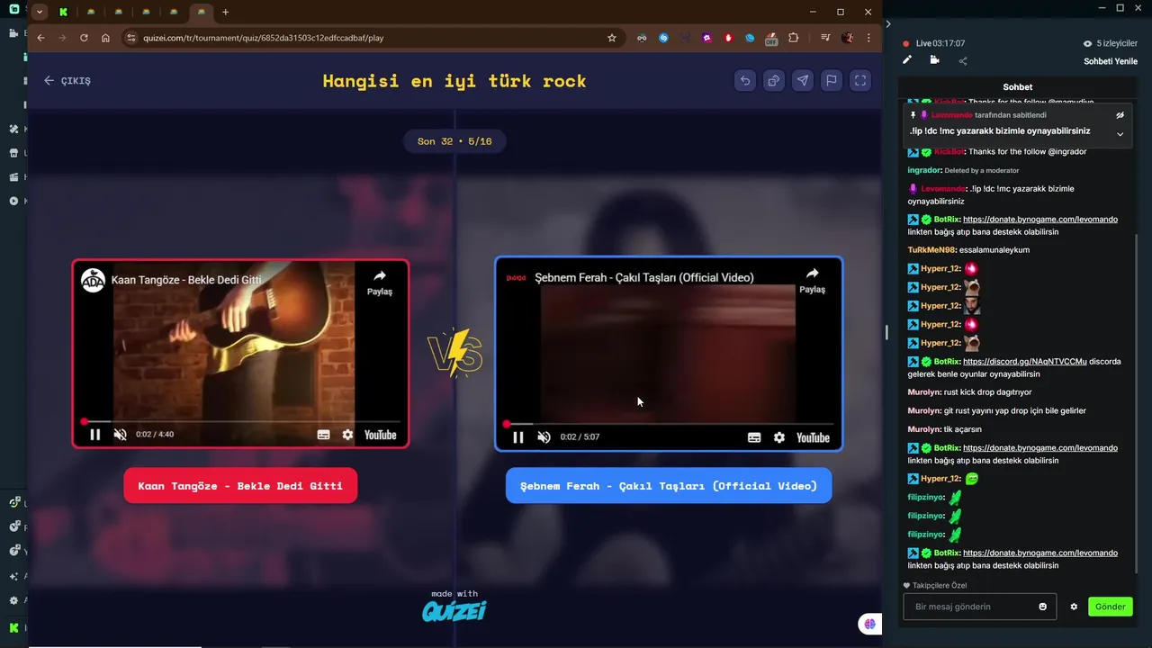Image resolution: width=1152 pixels, height=648 pixels.
Task: Hide the pinned message eye-slash icon
Action: [1120, 115]
